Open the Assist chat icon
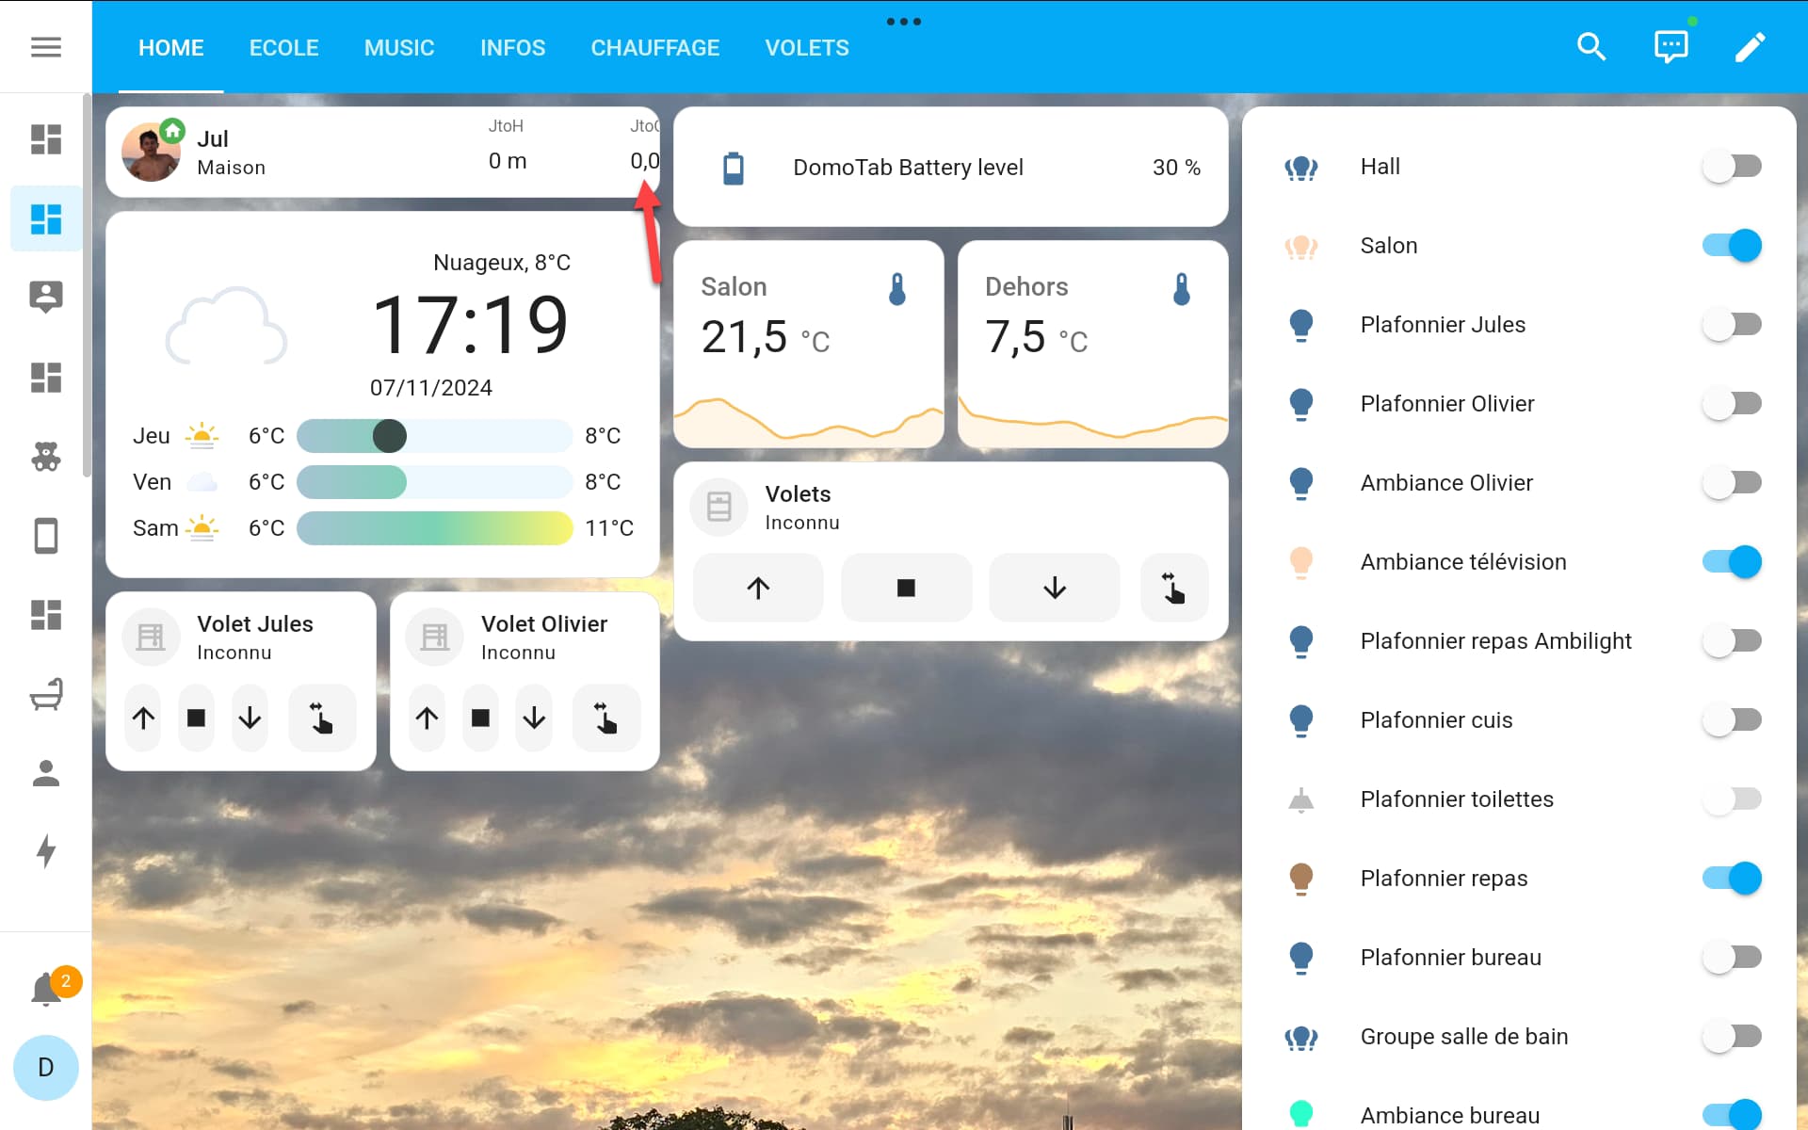Viewport: 1808px width, 1130px height. point(1671,47)
